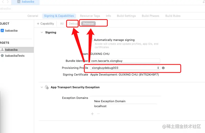
Task: Click the + Capability button
Action: (45, 24)
